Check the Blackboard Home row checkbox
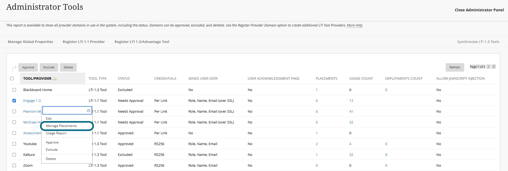 14,90
